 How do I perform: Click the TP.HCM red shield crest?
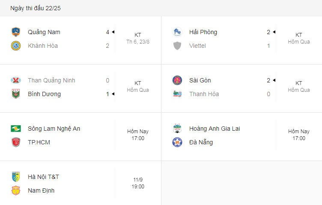[16, 142]
